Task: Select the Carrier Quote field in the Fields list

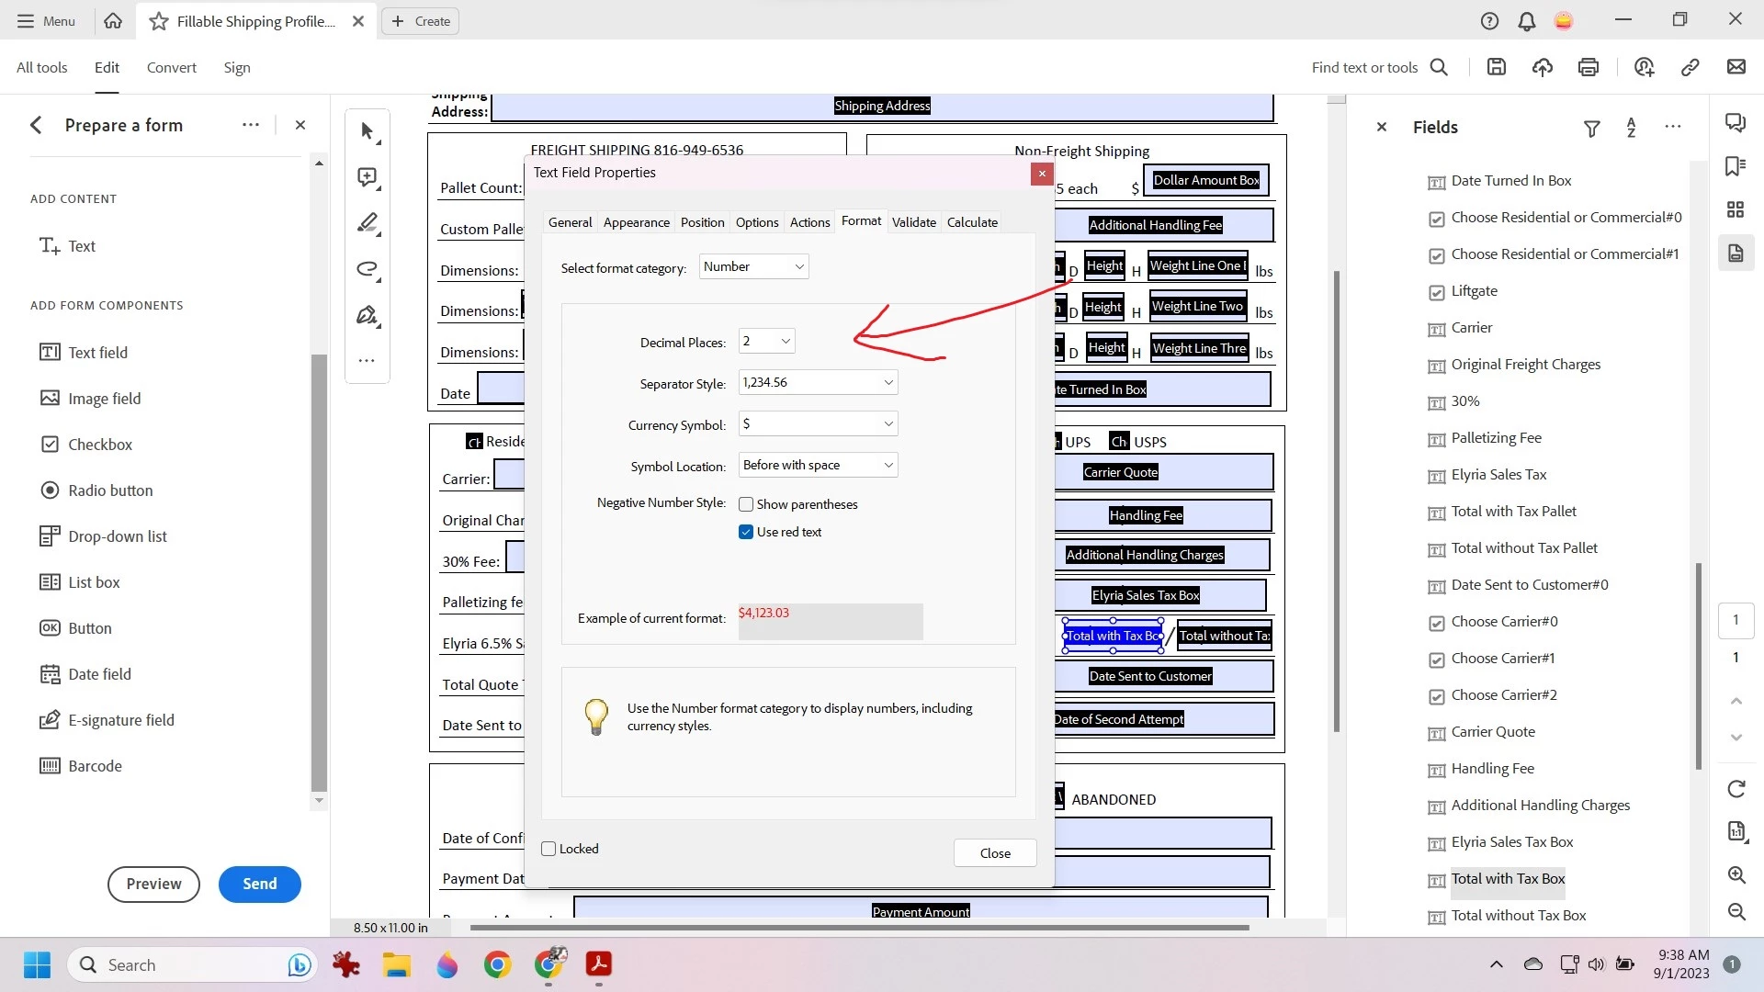Action: (x=1493, y=732)
